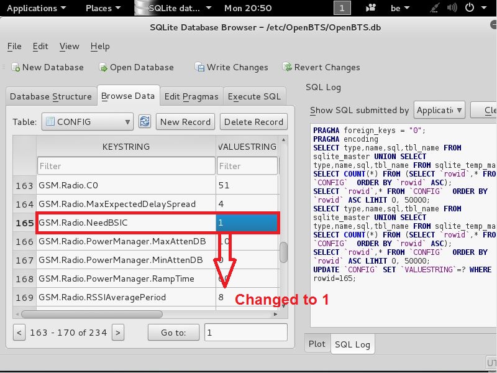Open the Help menu
Screen dimensions: 497x373
[100, 46]
